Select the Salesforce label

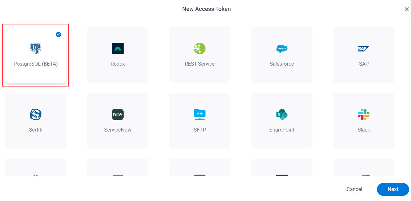282,64
